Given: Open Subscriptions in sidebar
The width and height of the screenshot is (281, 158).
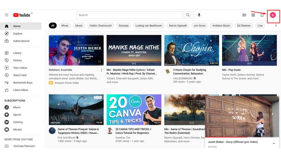Looking at the screenshot, I should [x=21, y=41].
